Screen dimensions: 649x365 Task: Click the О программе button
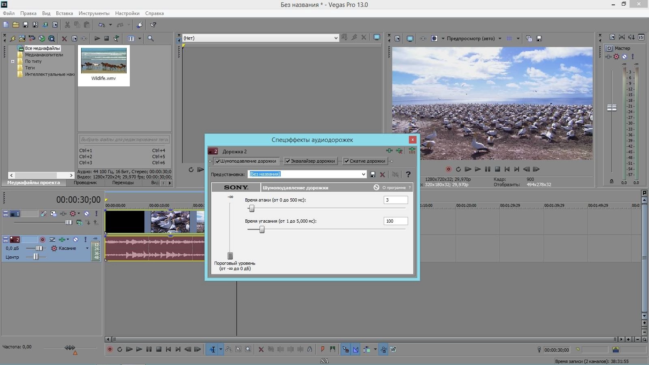[x=393, y=187]
